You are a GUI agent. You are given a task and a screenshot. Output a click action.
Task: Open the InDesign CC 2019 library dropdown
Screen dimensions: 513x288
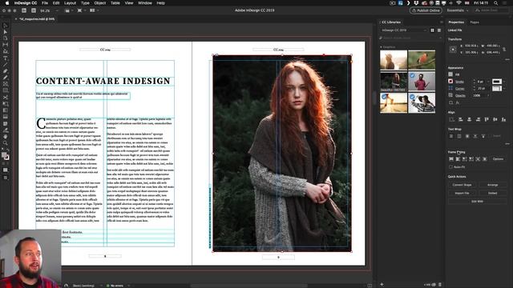tap(404, 30)
